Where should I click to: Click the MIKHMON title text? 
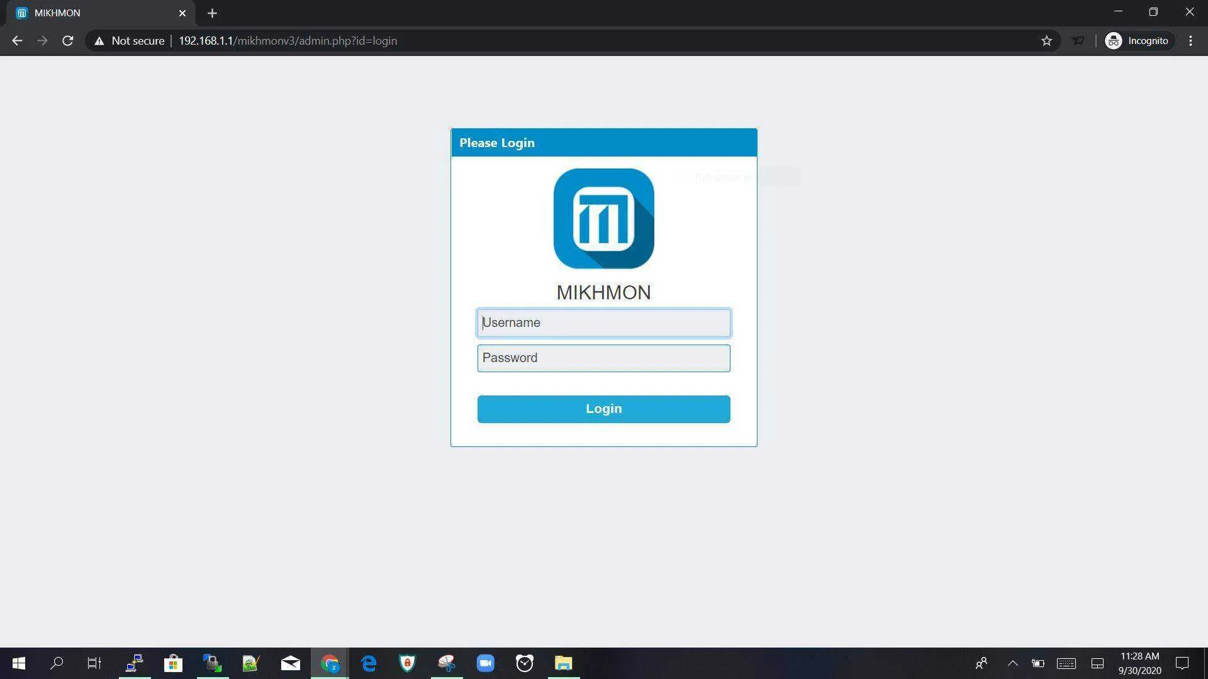(603, 292)
